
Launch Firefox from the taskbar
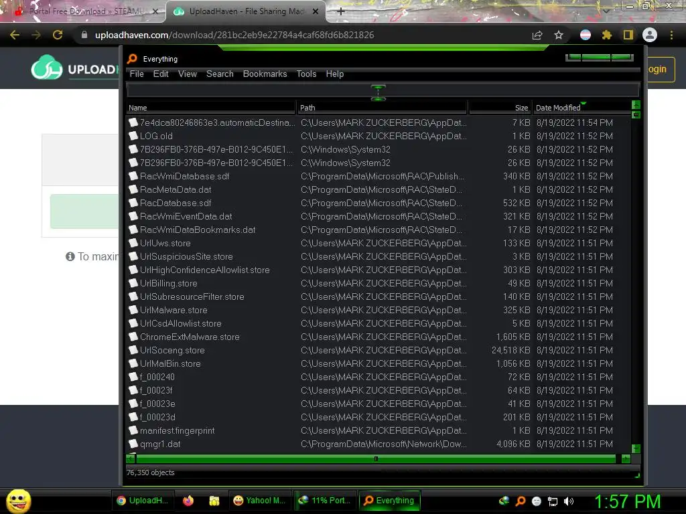point(188,501)
